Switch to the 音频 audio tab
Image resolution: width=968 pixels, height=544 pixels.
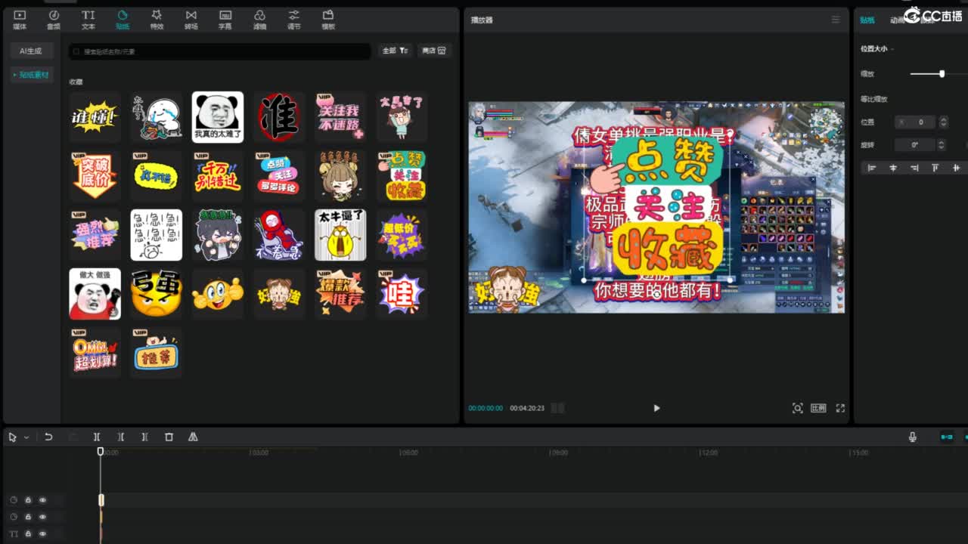tap(54, 20)
